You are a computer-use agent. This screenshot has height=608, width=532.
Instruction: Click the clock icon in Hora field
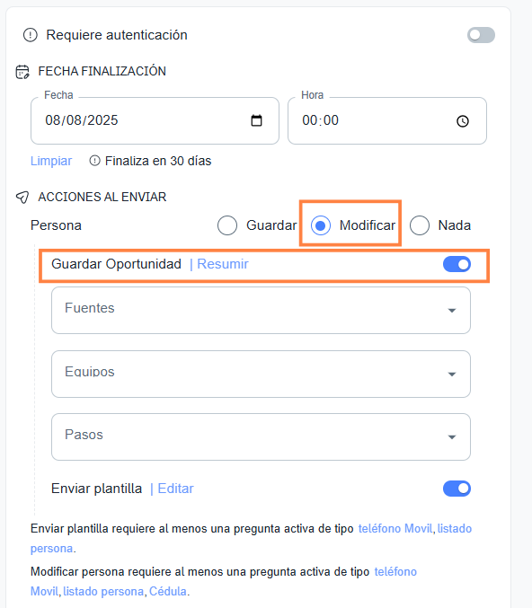point(463,121)
